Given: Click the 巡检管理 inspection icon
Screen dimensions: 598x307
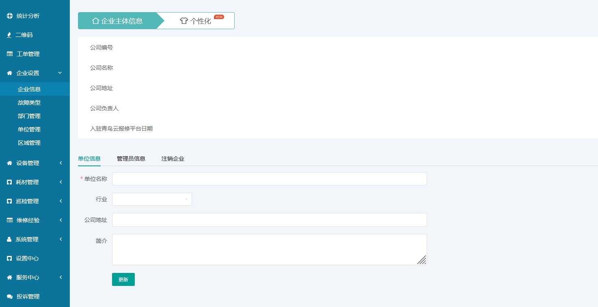Looking at the screenshot, I should 9,201.
